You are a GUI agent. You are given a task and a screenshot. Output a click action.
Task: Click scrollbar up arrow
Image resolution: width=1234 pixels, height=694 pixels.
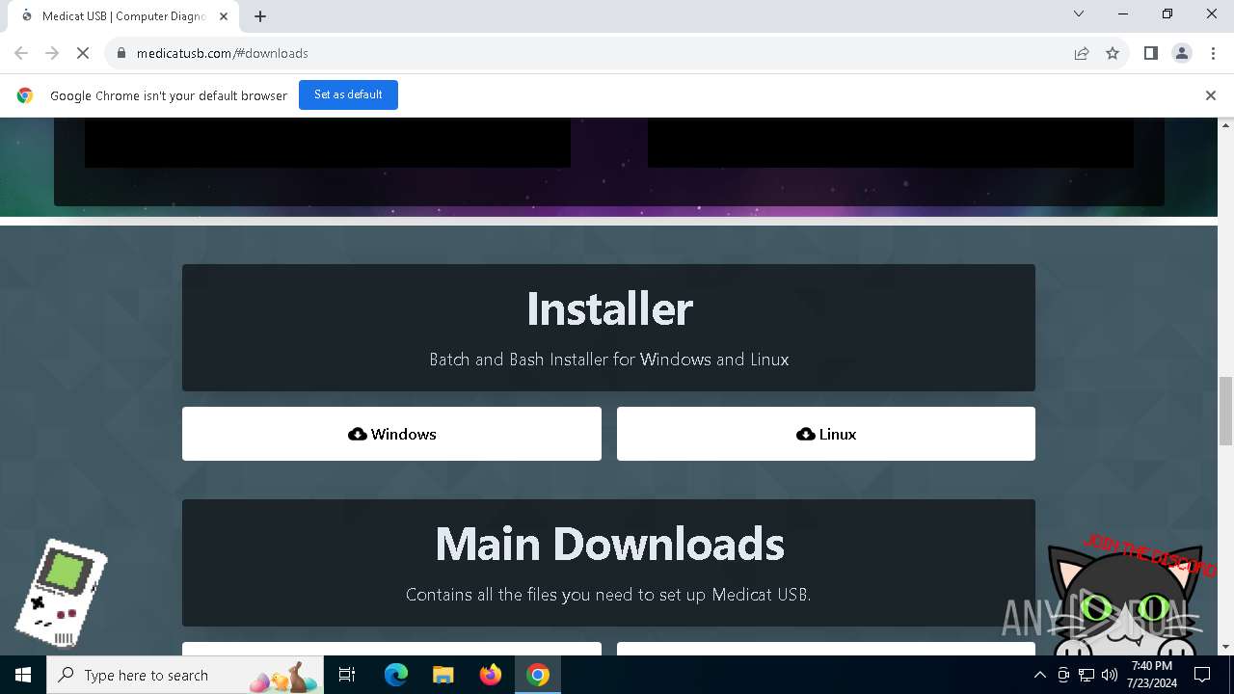[x=1225, y=125]
